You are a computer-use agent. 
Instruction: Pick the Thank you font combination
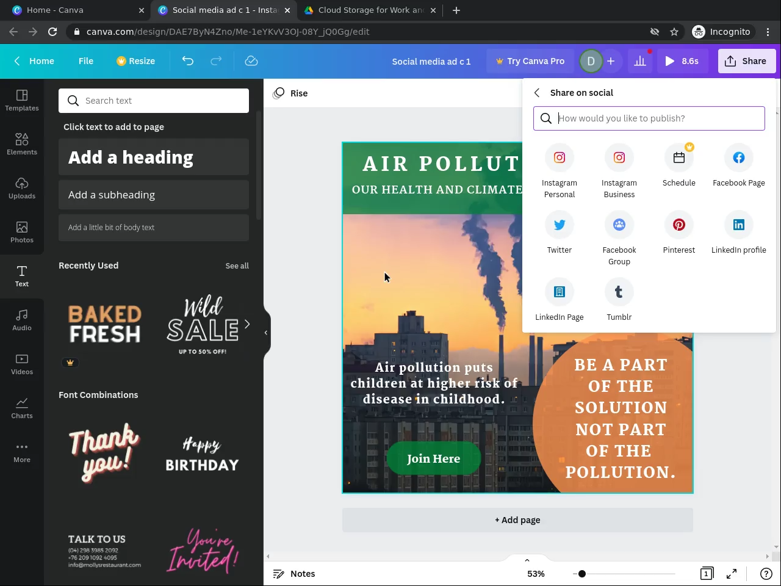click(105, 453)
